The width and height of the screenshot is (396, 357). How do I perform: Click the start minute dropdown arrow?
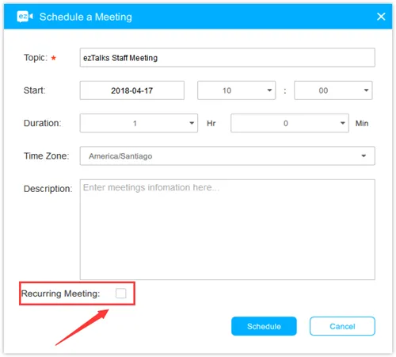[366, 90]
